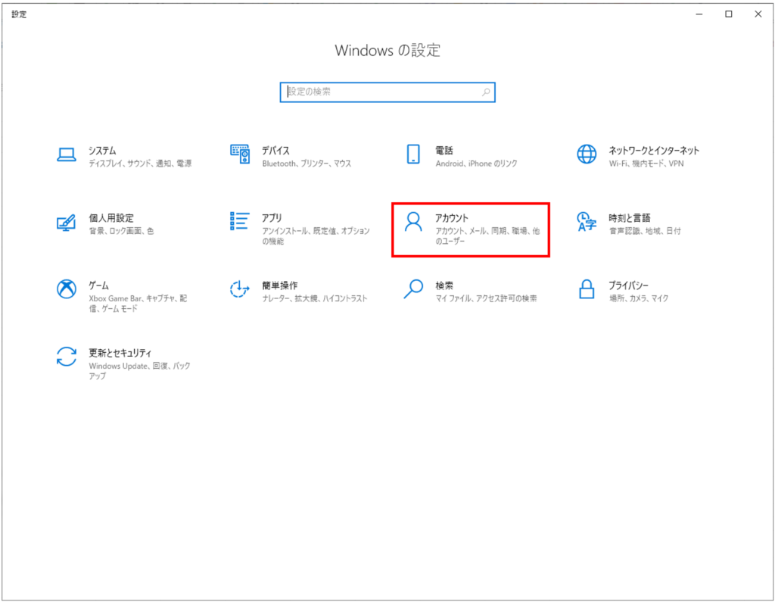Click 'マイ ファイル、アクセス許可の検索' description
Image resolution: width=775 pixels, height=602 pixels.
[x=487, y=298]
